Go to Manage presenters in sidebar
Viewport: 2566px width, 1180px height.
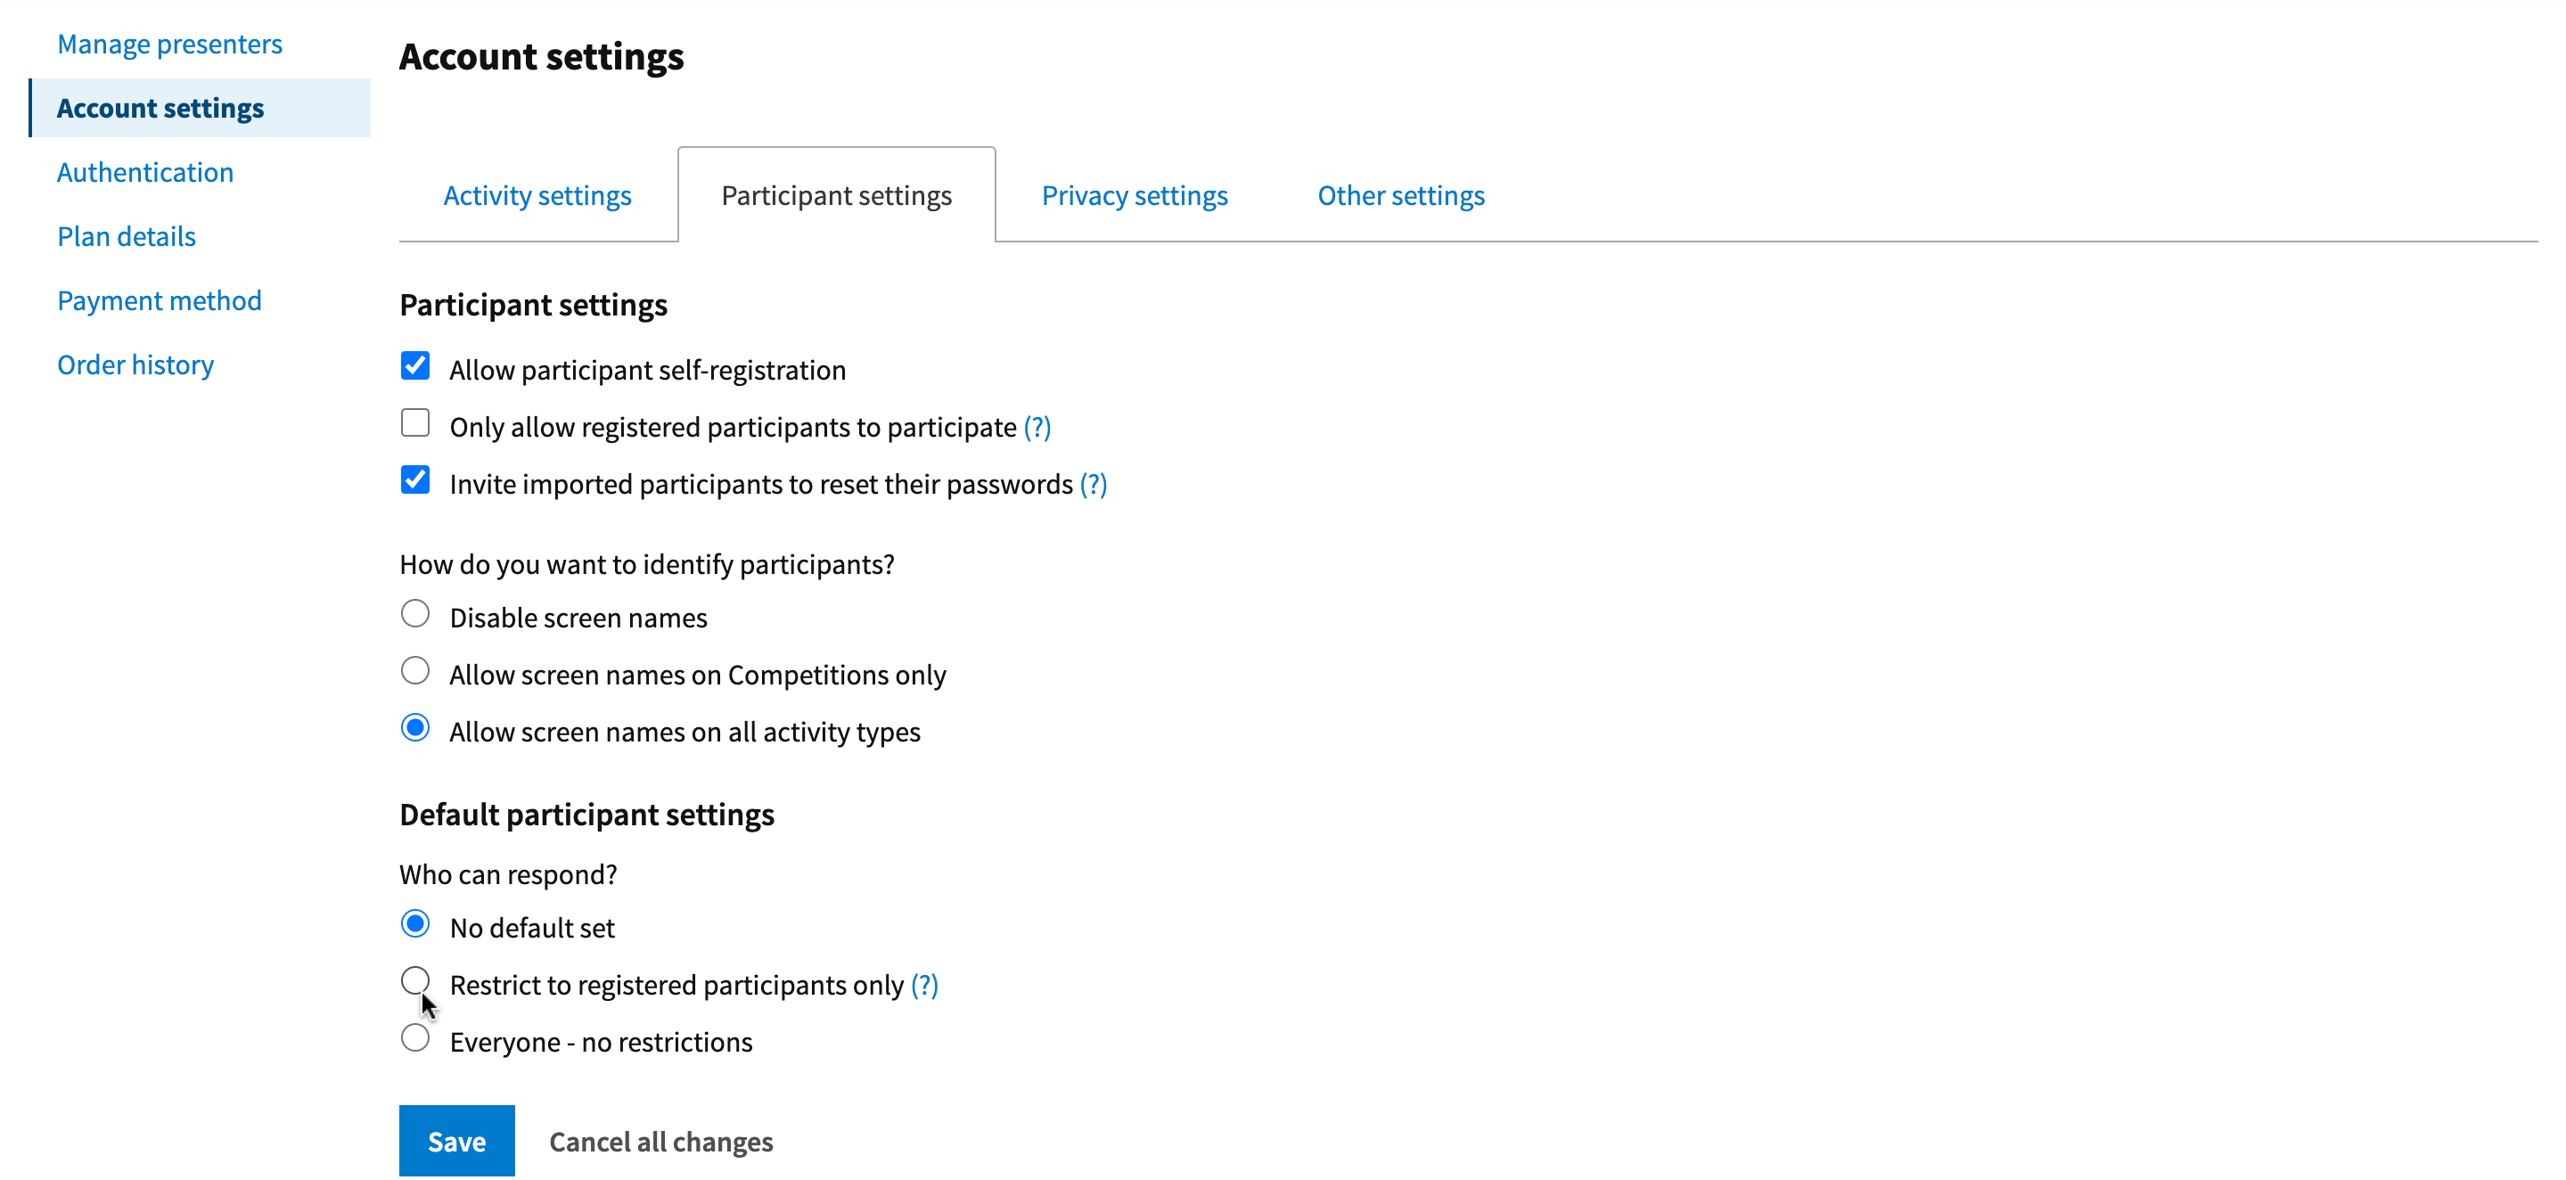point(169,44)
